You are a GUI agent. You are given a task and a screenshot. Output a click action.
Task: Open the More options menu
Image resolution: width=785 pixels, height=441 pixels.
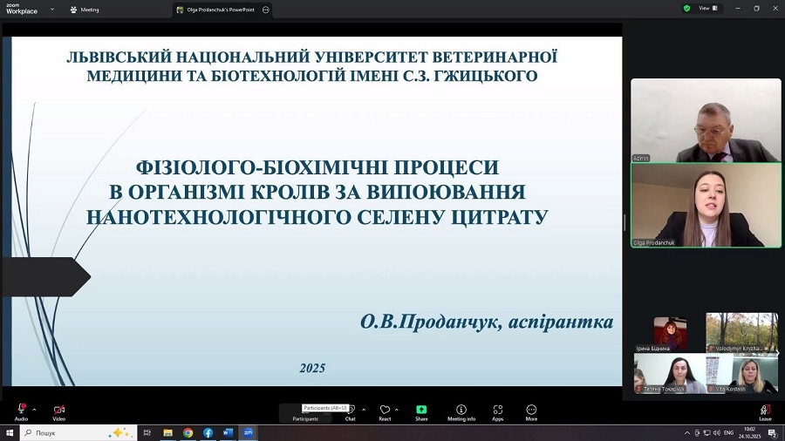coord(531,411)
